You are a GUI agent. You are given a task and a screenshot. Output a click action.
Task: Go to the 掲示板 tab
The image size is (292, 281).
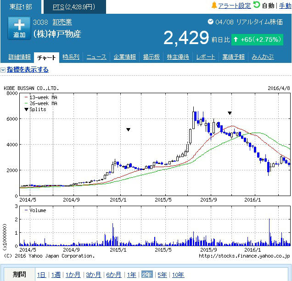(151, 57)
